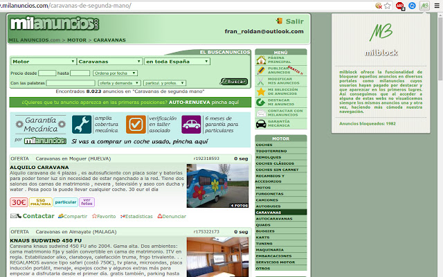
Task: Open the Knaus caravan interior thumbnail
Action: point(217,257)
